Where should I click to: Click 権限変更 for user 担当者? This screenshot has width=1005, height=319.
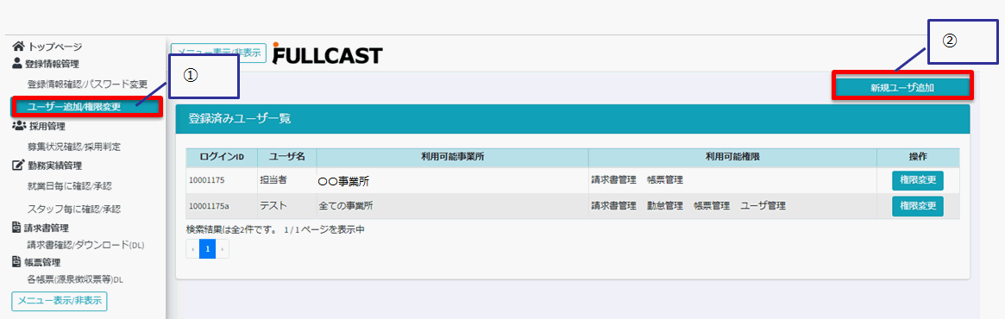pyautogui.click(x=917, y=181)
